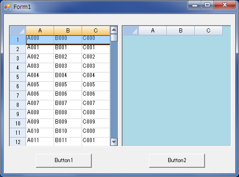Image resolution: width=239 pixels, height=177 pixels.
Task: Click cell A008
Action: (40, 114)
